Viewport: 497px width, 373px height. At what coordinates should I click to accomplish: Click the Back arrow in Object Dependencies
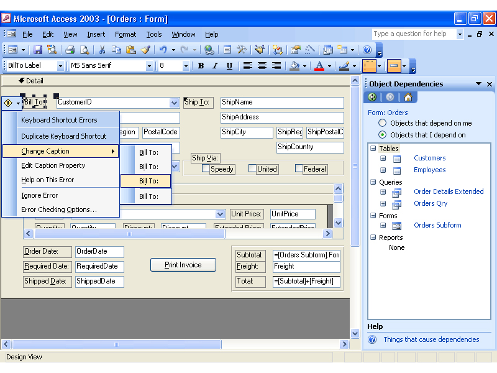pos(372,97)
